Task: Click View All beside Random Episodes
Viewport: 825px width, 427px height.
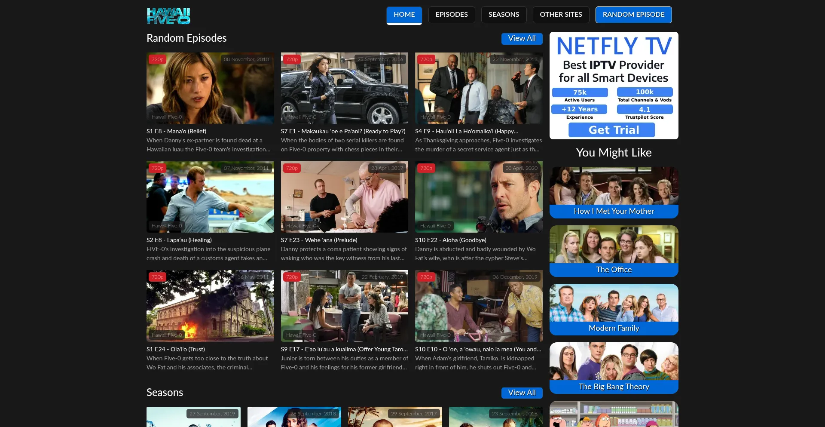Action: tap(522, 39)
